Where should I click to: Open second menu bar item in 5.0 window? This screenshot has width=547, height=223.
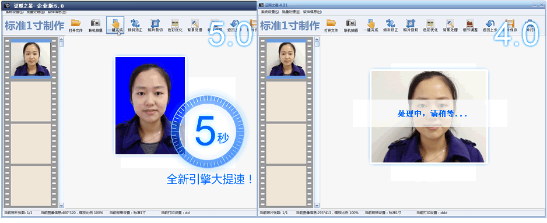(x=36, y=12)
